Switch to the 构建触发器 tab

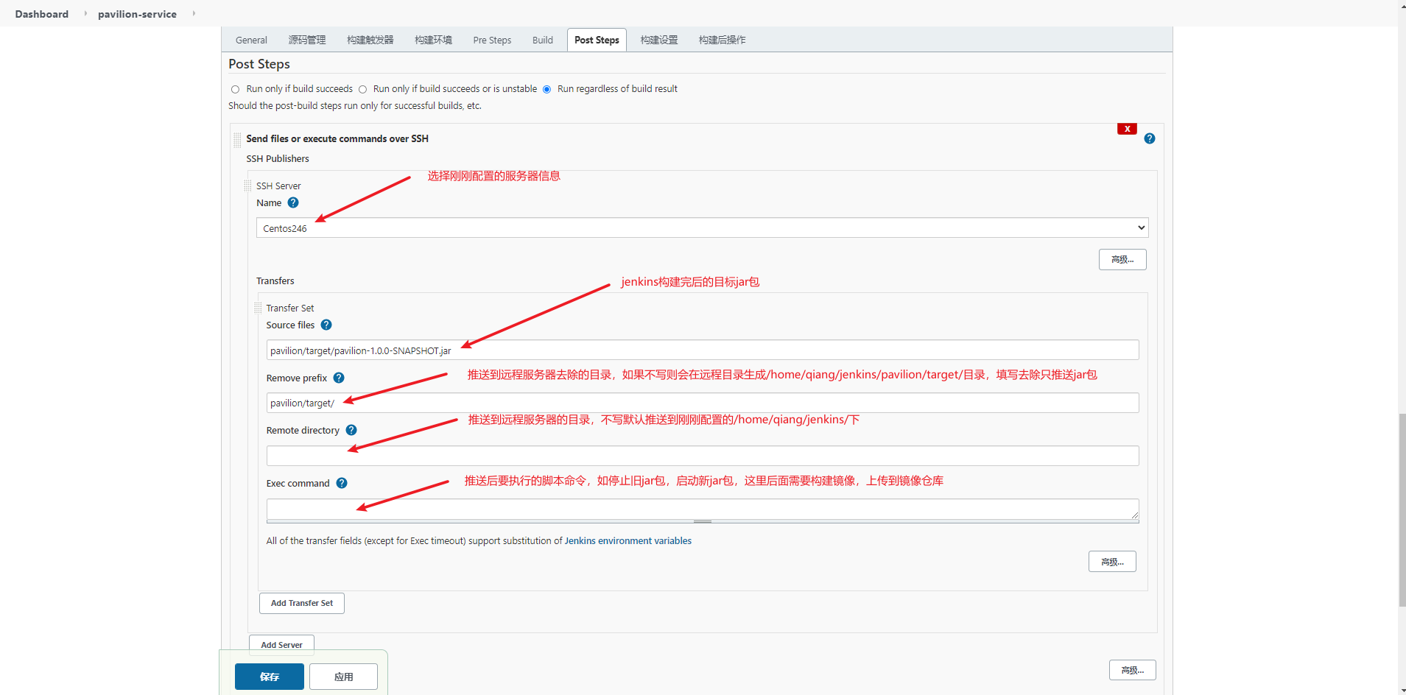point(370,40)
